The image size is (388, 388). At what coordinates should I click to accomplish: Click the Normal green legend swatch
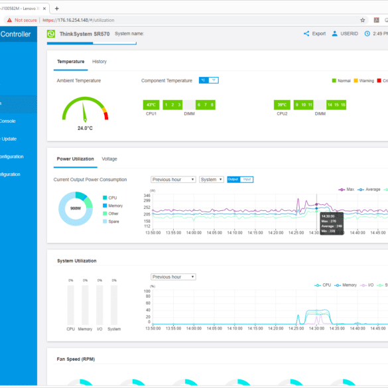(334, 81)
